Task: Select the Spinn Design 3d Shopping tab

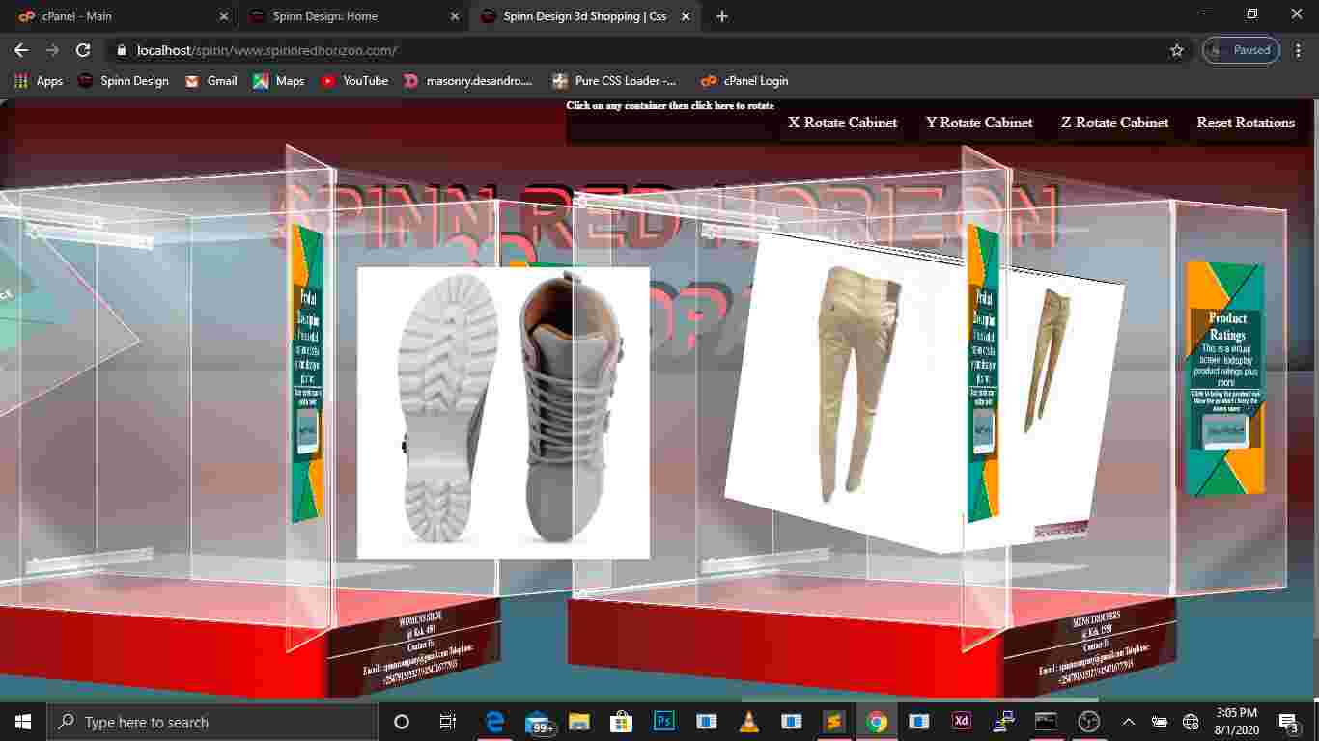Action: click(x=585, y=16)
